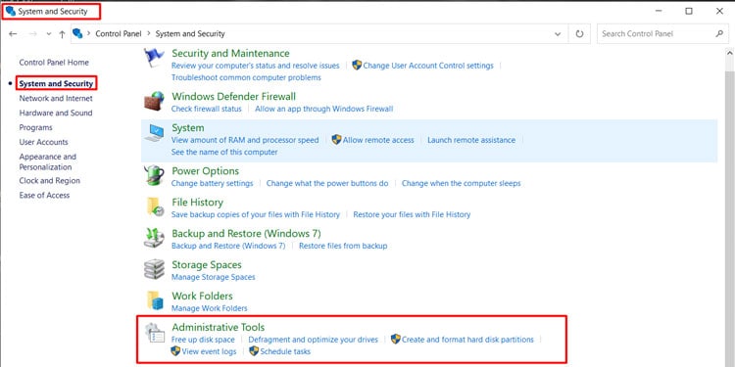
Task: Click the Work Folders icon
Action: (155, 300)
